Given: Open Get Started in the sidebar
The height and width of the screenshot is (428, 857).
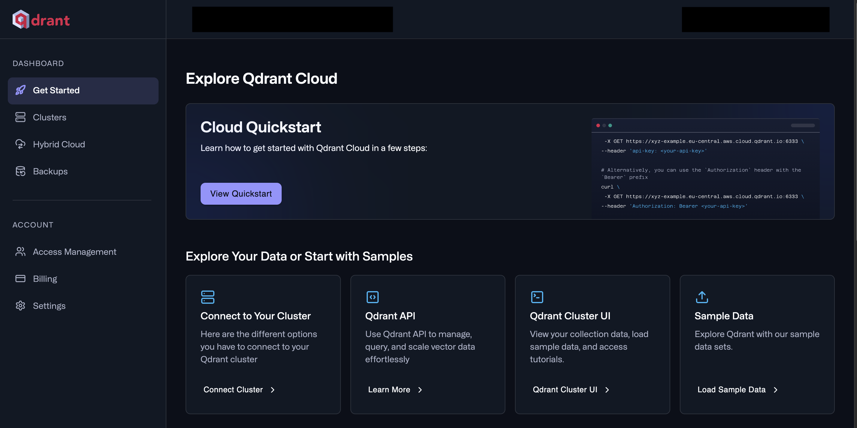Looking at the screenshot, I should coord(83,91).
